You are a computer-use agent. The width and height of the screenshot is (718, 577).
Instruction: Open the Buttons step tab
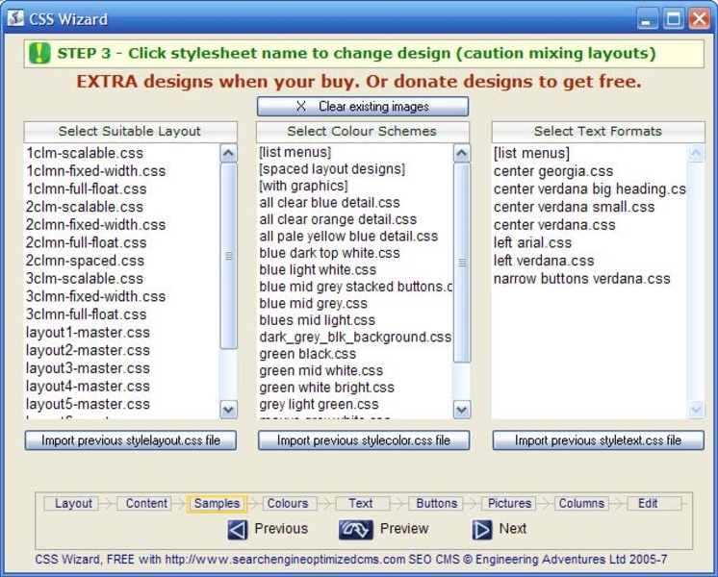click(436, 503)
